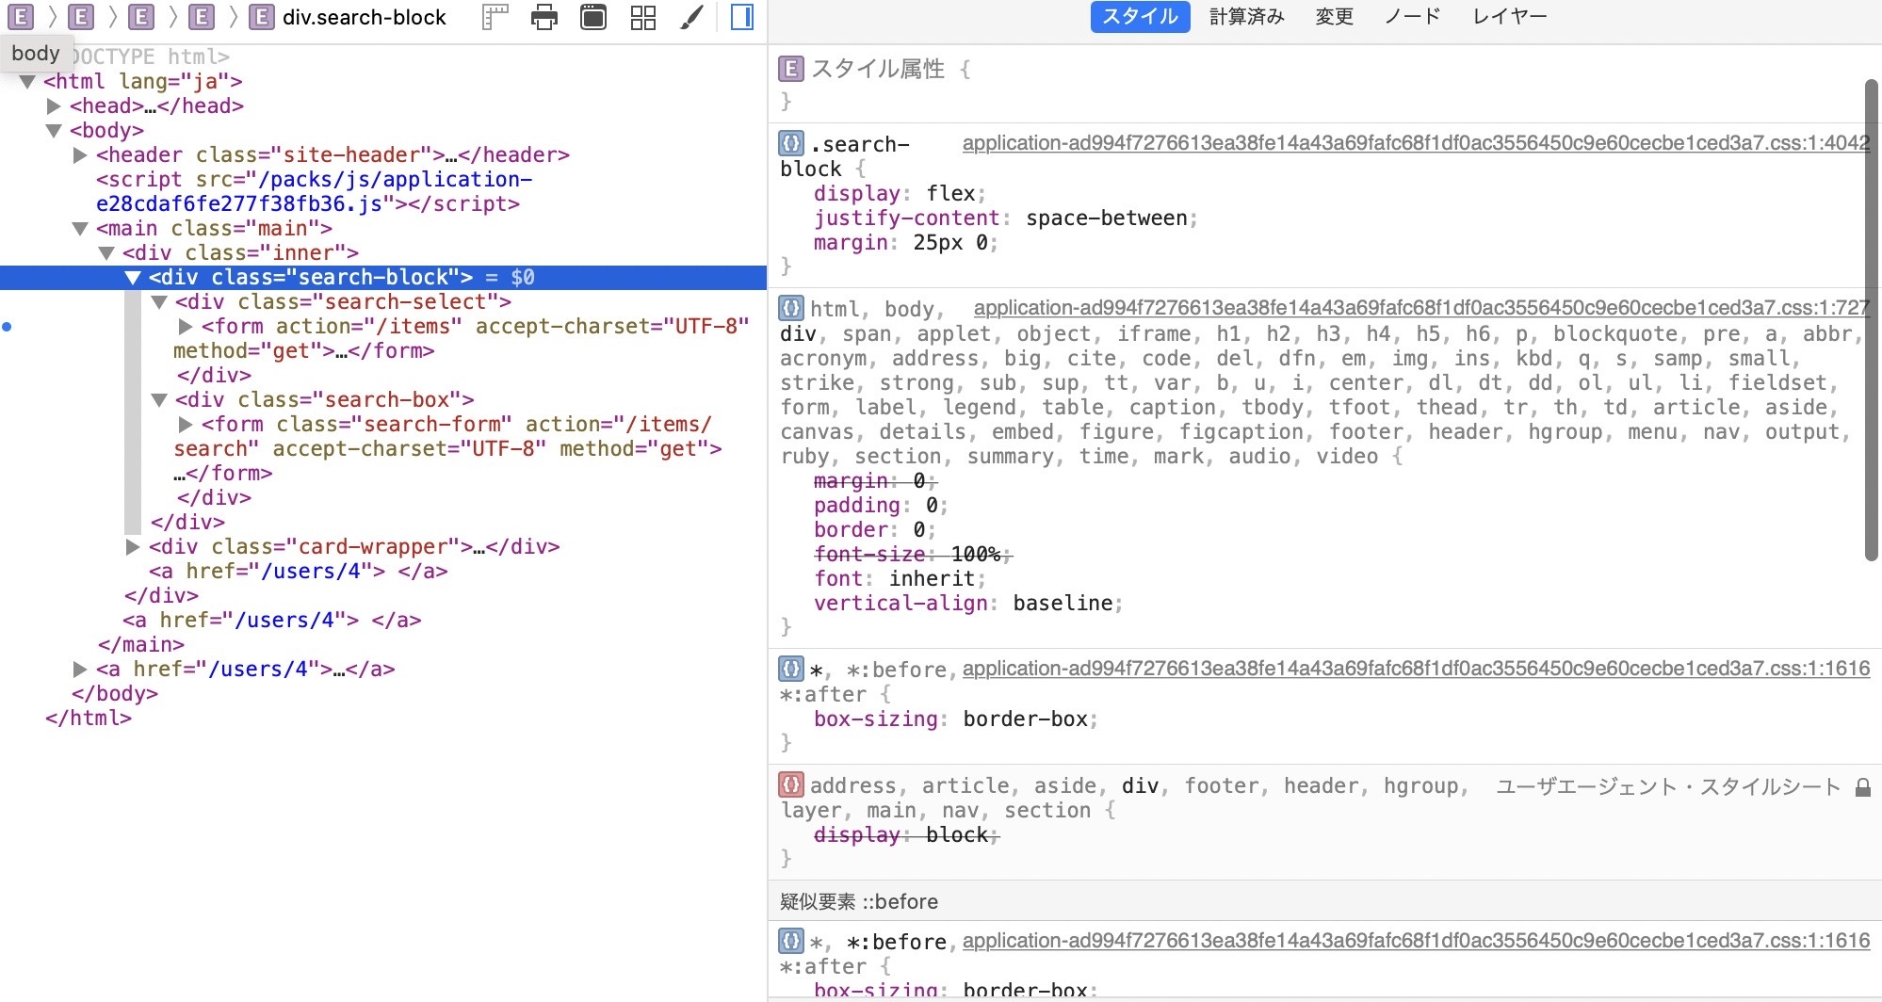
Task: Collapse the main class="main" node
Action: 80,229
